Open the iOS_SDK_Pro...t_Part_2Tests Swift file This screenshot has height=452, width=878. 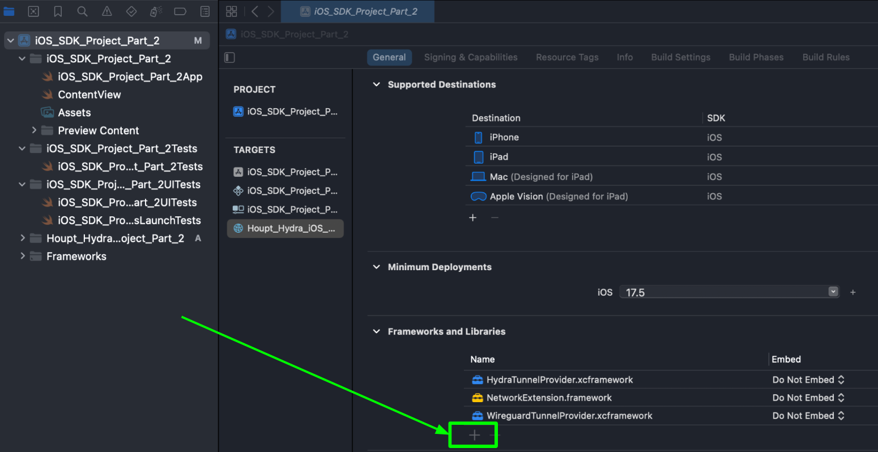point(130,167)
